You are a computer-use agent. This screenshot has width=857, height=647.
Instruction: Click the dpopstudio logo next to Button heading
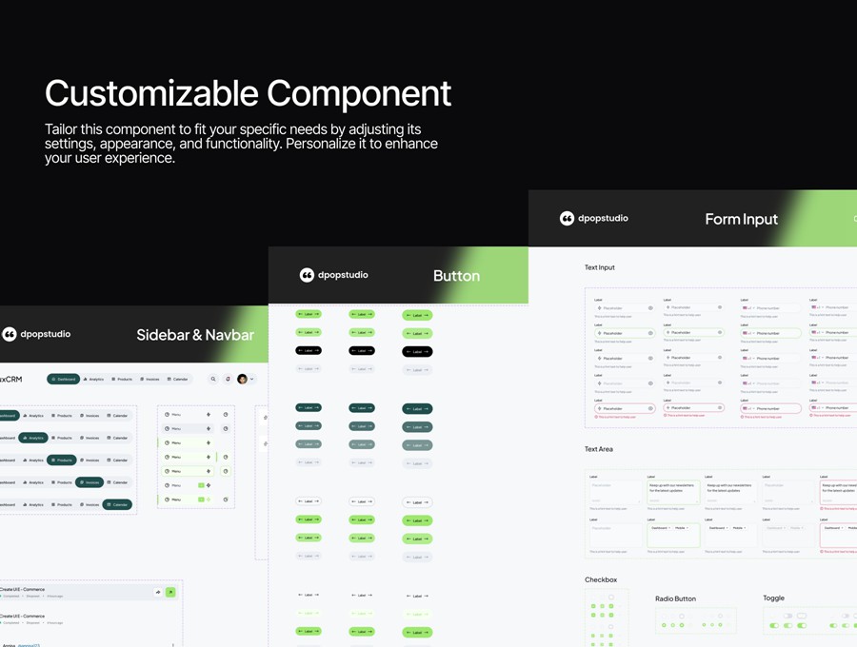click(x=307, y=275)
